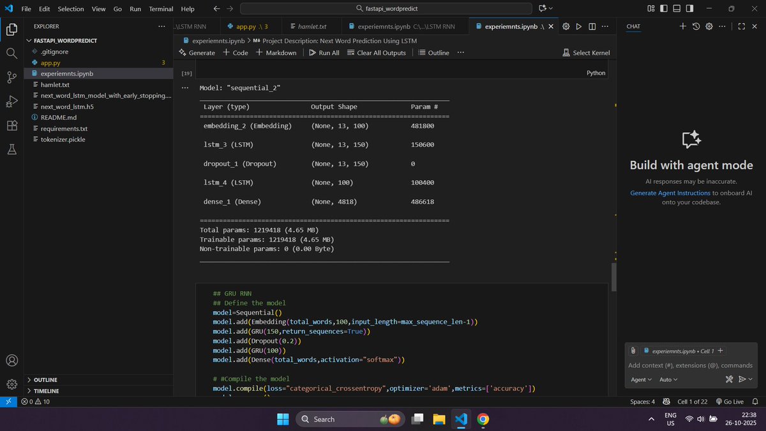Toggle the Secondary Side Bar layout button
Image resolution: width=766 pixels, height=431 pixels.
(689, 9)
